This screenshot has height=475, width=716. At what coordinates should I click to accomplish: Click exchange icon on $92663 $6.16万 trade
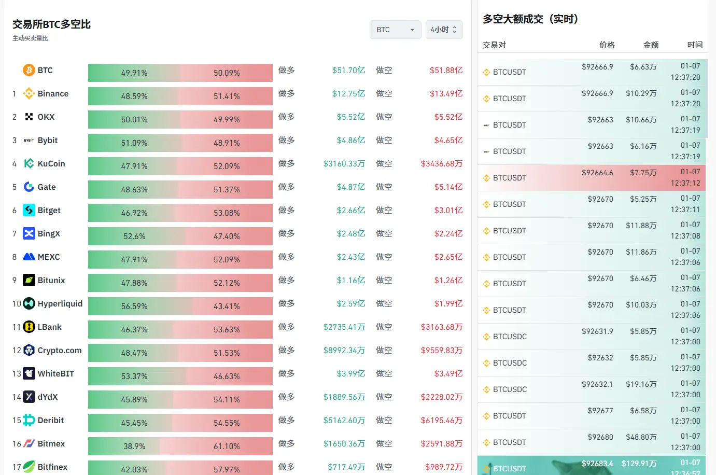click(486, 151)
